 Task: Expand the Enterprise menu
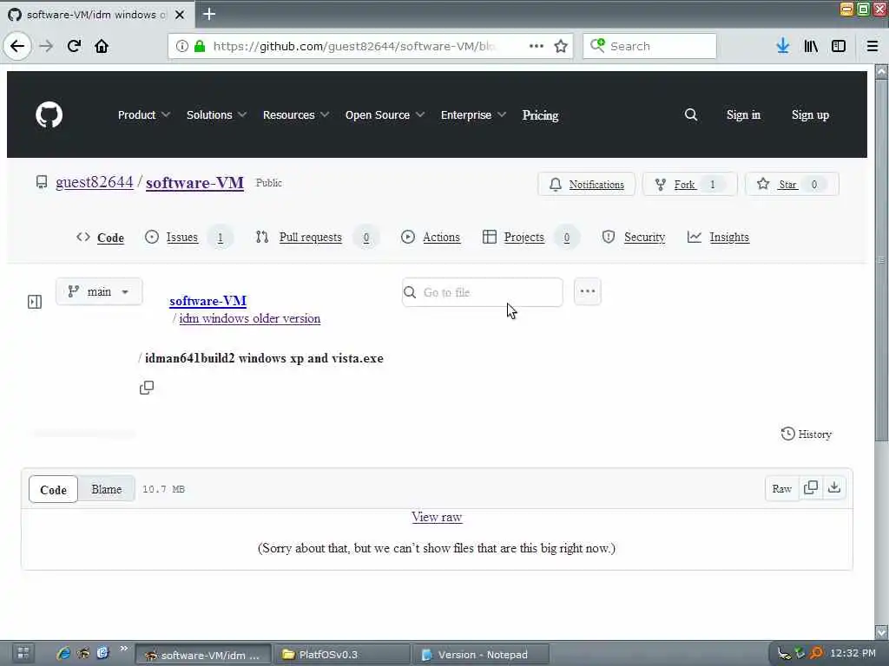pos(473,115)
